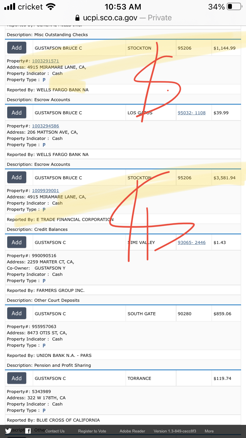Tap Address: 322 W 178TH, CA

36,398
